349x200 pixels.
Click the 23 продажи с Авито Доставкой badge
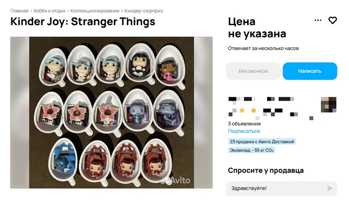click(x=262, y=141)
